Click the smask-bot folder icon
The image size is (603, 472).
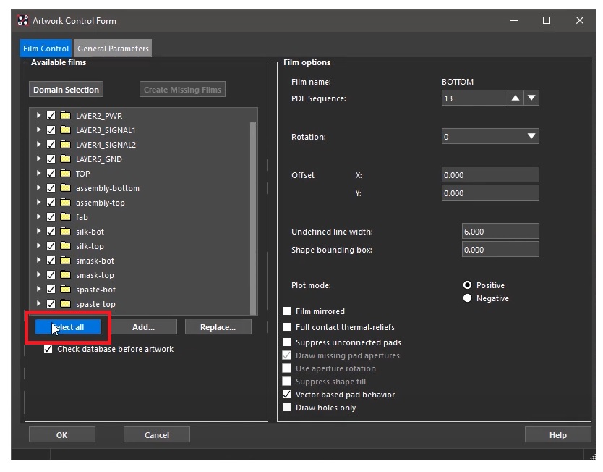click(x=65, y=261)
